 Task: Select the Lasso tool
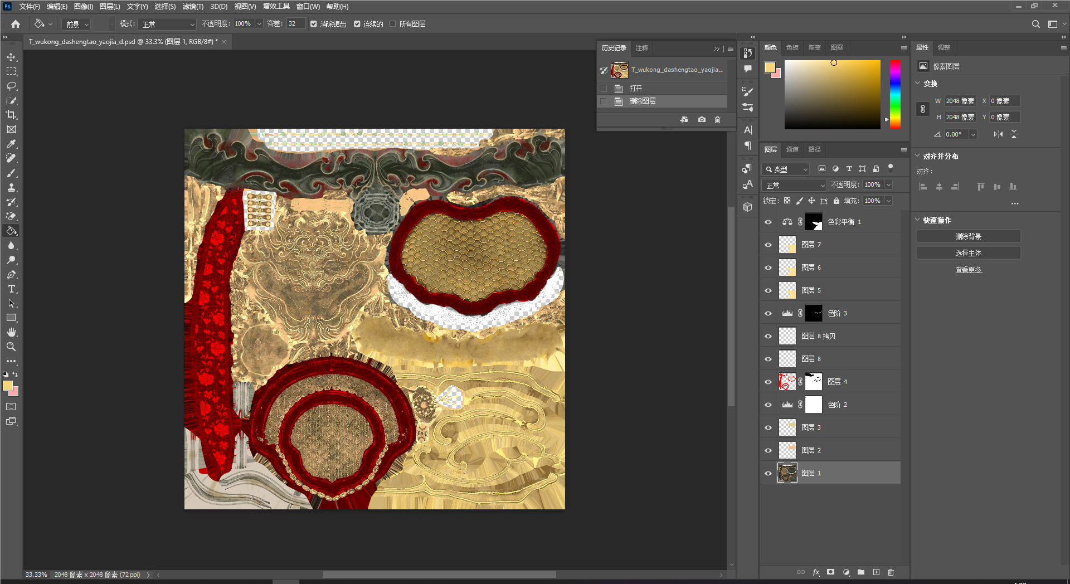coord(11,86)
